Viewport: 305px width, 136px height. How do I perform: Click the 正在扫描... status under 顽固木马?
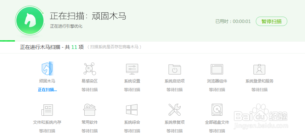(47, 89)
